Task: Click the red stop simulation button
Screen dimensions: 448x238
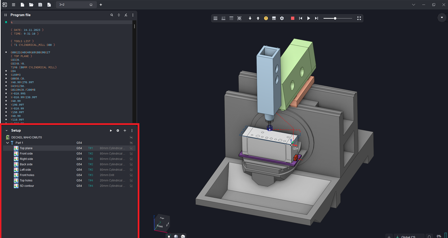Action: (x=292, y=18)
